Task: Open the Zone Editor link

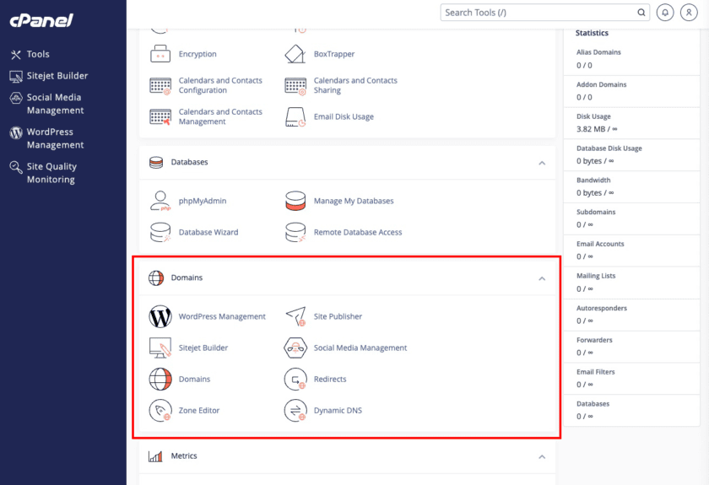Action: [x=199, y=411]
